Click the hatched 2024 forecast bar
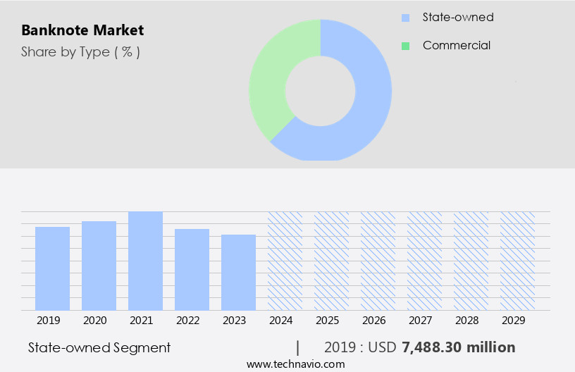The width and height of the screenshot is (575, 372). pos(285,261)
